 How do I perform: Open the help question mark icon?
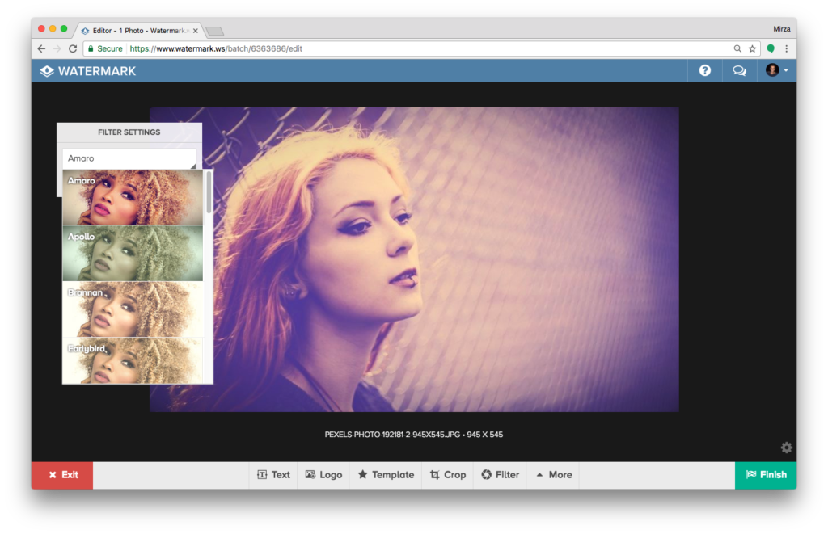pyautogui.click(x=705, y=70)
